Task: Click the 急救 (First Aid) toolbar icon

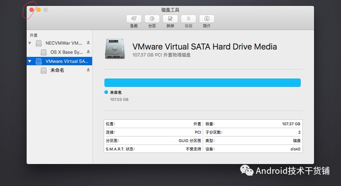Action: [134, 19]
